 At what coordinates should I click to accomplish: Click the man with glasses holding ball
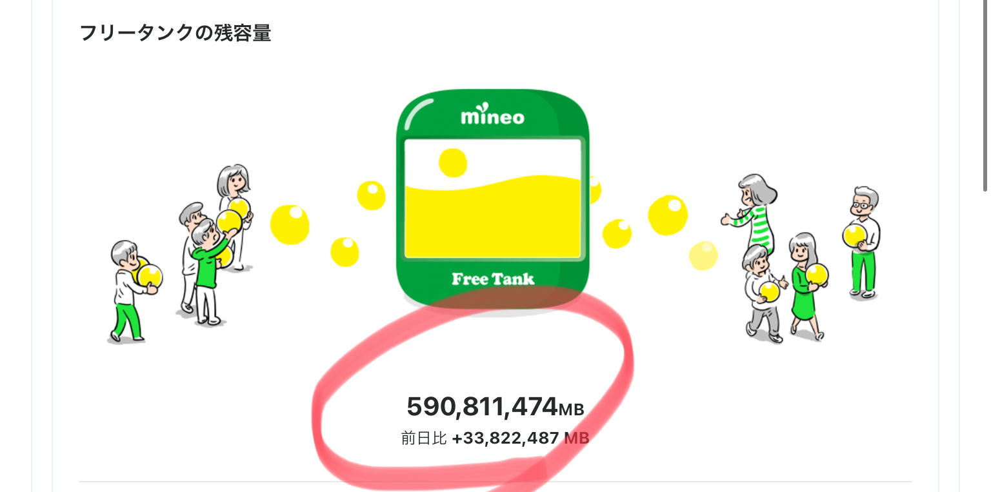[863, 242]
